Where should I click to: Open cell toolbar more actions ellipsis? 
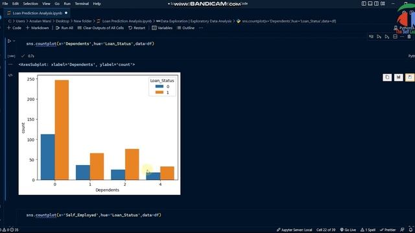(402, 37)
